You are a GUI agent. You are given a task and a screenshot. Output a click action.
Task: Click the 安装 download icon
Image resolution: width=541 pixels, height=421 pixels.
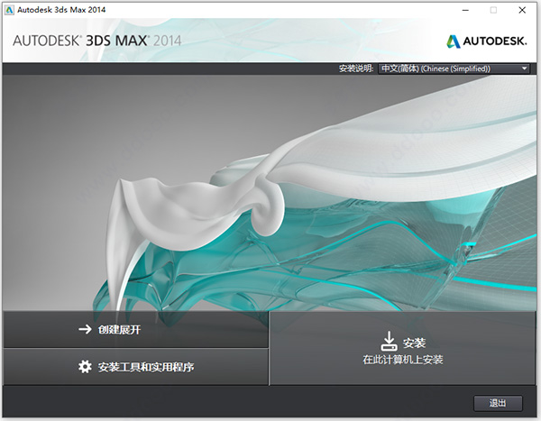[x=389, y=342]
